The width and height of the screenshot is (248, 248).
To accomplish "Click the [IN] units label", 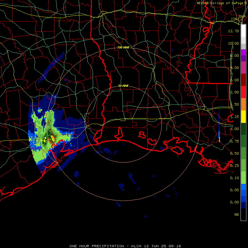I will tap(235, 19).
